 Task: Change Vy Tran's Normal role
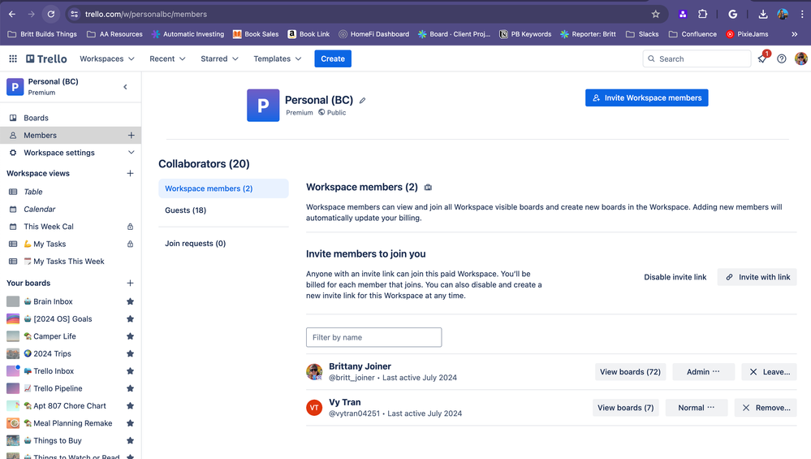pyautogui.click(x=697, y=408)
